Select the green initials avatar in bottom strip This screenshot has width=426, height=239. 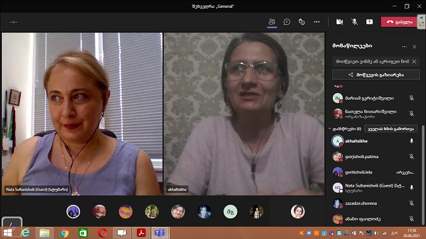230,212
